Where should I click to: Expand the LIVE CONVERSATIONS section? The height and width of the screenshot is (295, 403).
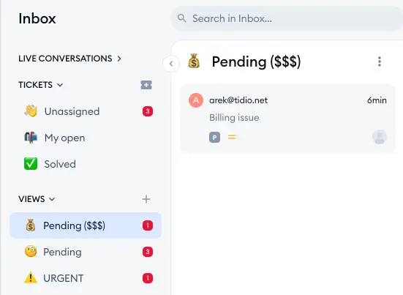click(70, 59)
